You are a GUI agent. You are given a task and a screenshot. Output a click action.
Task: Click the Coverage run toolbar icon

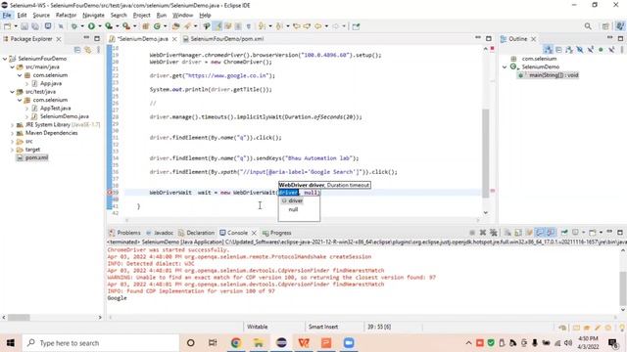point(109,26)
